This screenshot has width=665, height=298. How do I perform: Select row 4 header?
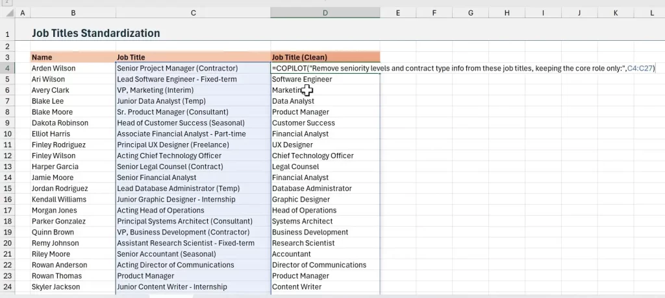point(7,68)
